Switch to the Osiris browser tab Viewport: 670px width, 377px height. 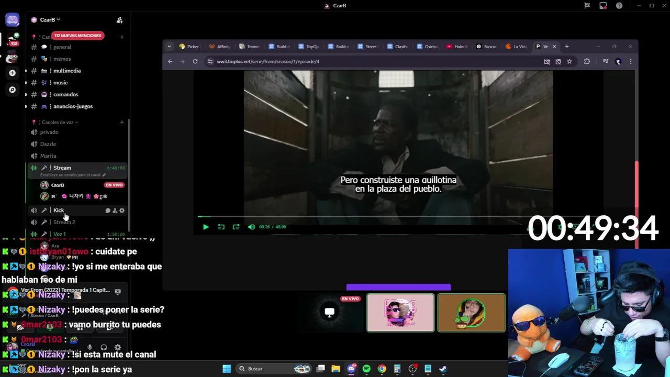coord(428,47)
